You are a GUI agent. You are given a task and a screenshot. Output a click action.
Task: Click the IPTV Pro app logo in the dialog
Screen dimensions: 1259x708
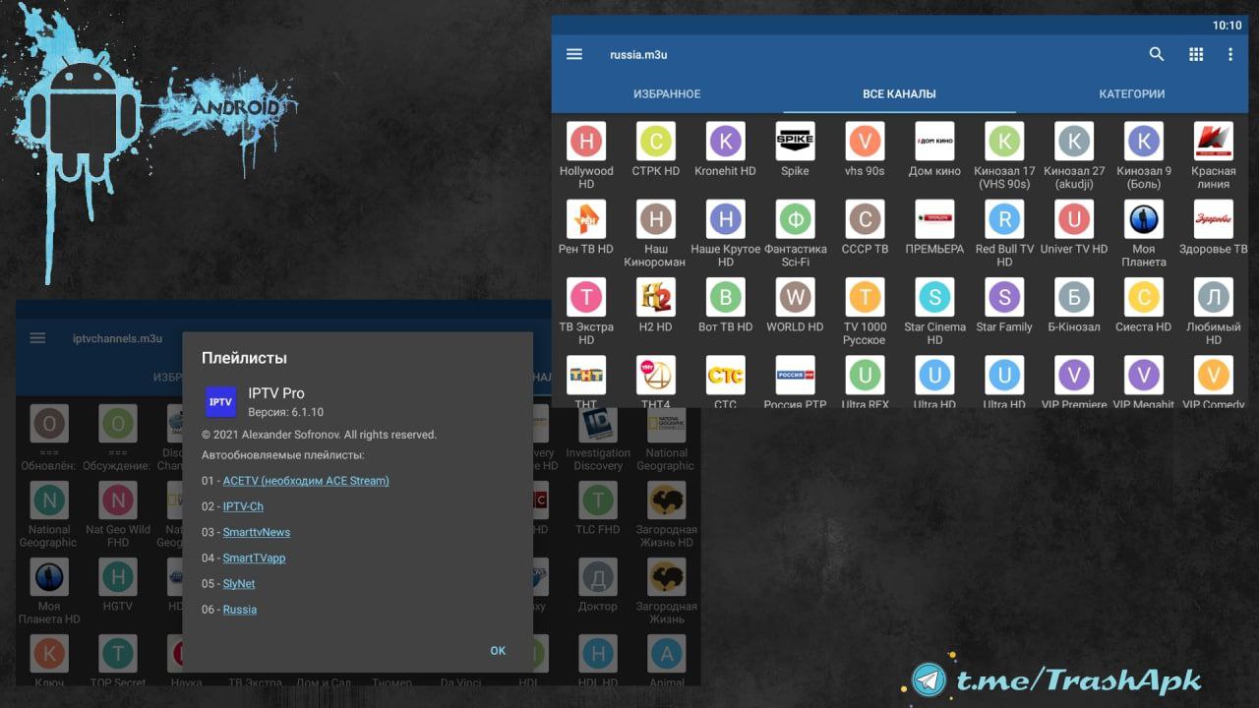pos(220,402)
